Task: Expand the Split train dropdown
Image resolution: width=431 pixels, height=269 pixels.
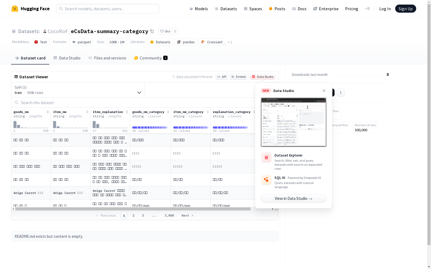Action: [78, 90]
